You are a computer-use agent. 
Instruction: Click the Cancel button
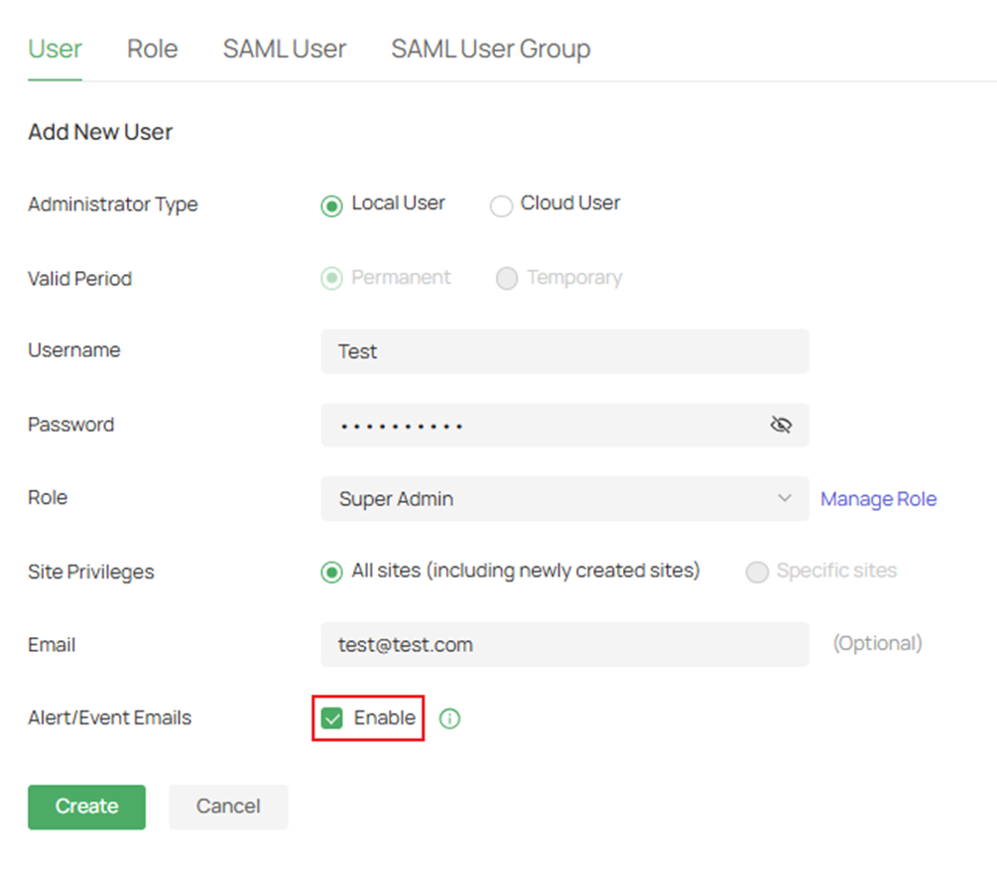228,807
